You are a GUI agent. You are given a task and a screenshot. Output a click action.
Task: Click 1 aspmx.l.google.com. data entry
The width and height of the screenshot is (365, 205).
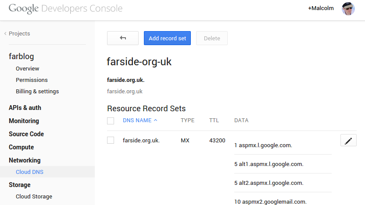(x=263, y=145)
